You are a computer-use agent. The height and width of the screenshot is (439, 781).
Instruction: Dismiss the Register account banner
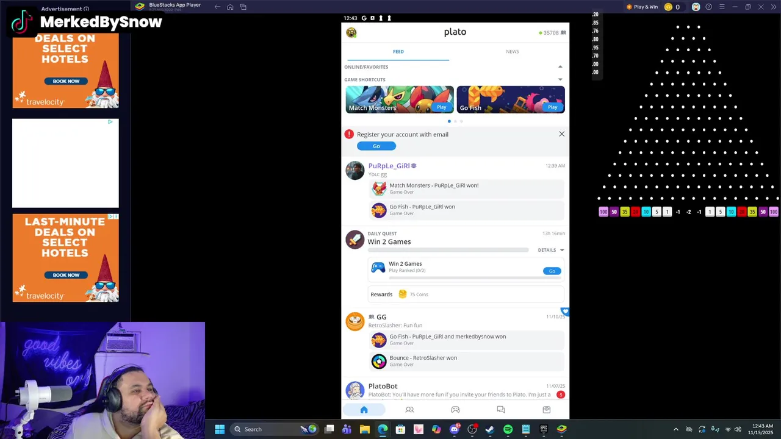[x=562, y=134]
